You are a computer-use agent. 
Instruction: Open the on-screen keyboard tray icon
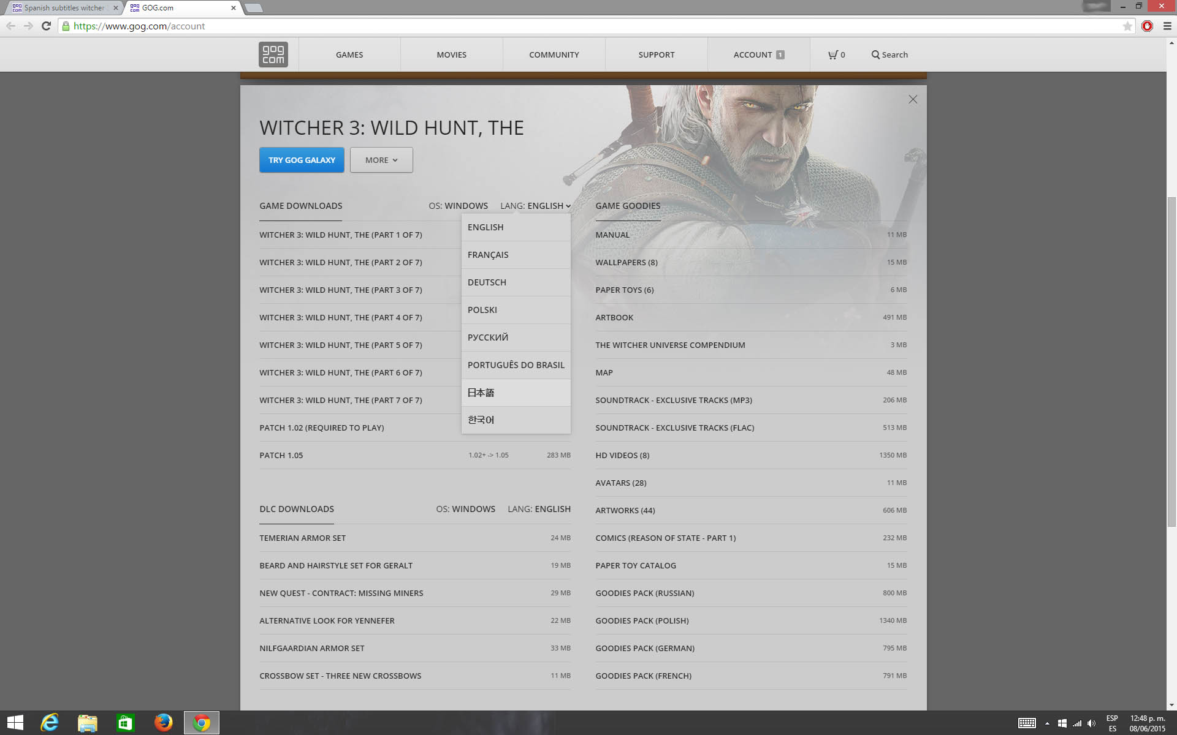tap(1027, 723)
